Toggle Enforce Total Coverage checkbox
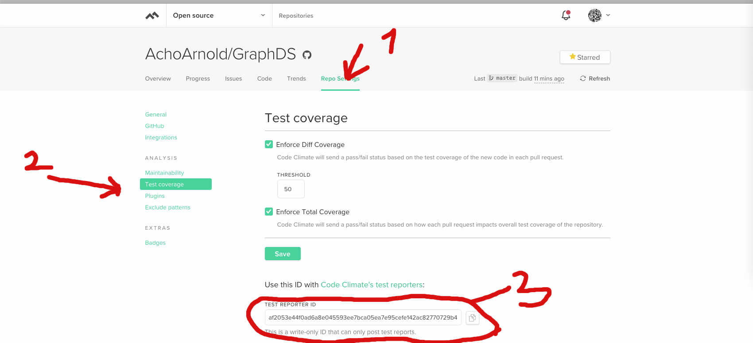The height and width of the screenshot is (343, 753). pyautogui.click(x=269, y=212)
